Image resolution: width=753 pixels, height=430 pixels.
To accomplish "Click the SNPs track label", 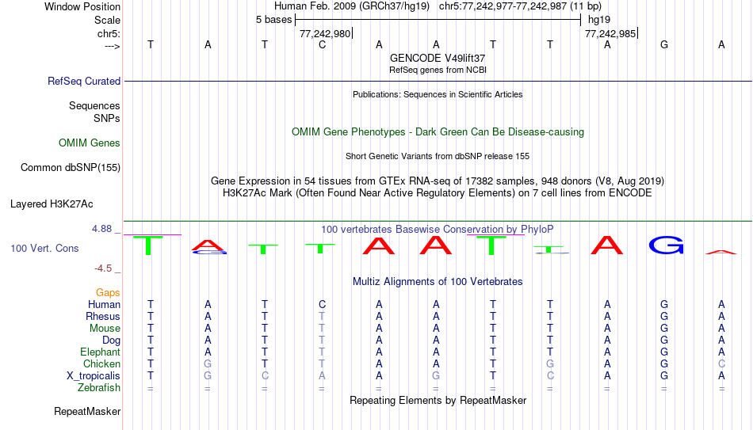I will (107, 118).
